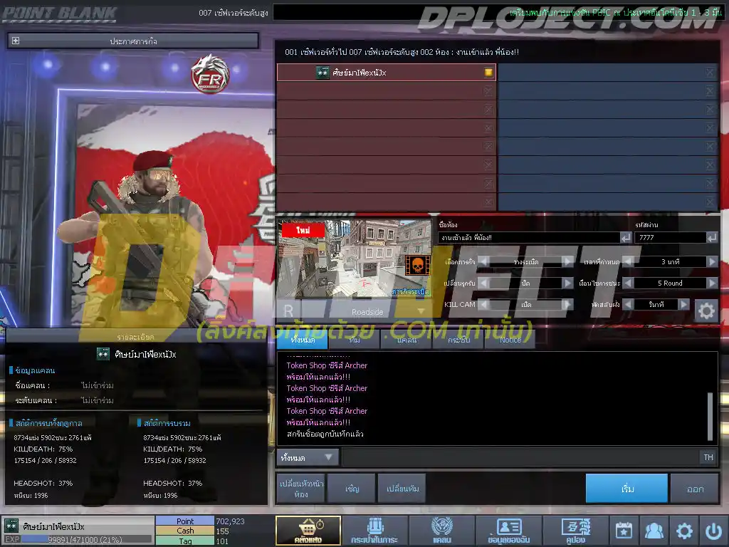The width and height of the screenshot is (729, 547).
Task: Toggle KILL CAM with right arrow
Action: point(567,304)
